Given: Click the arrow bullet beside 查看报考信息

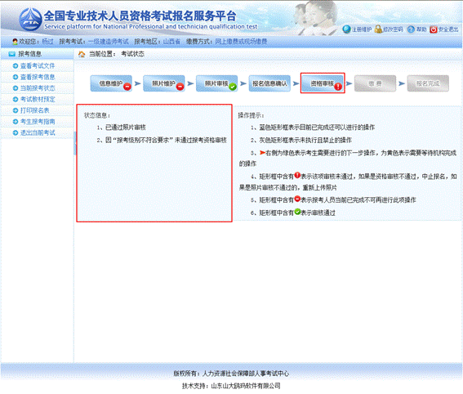Looking at the screenshot, I should [16, 77].
